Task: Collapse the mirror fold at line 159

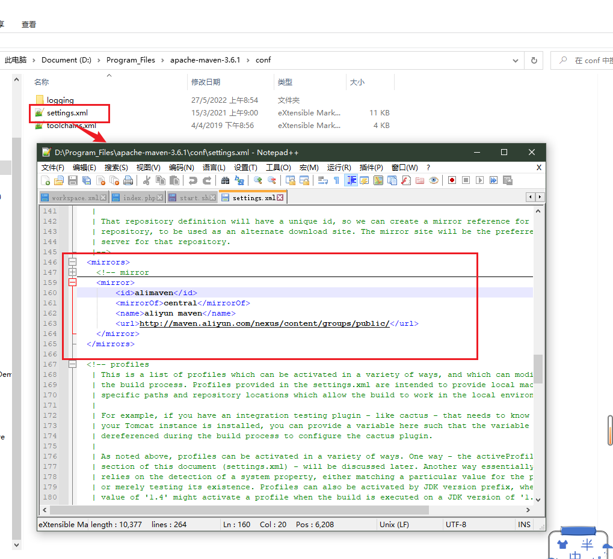Action: [x=73, y=282]
